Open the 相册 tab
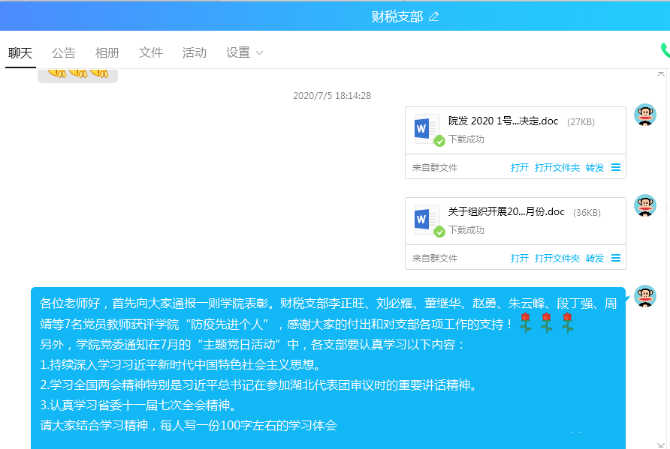 107,52
